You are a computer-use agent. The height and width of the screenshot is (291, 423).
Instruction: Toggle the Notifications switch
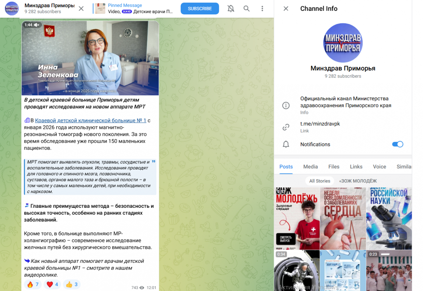[397, 144]
